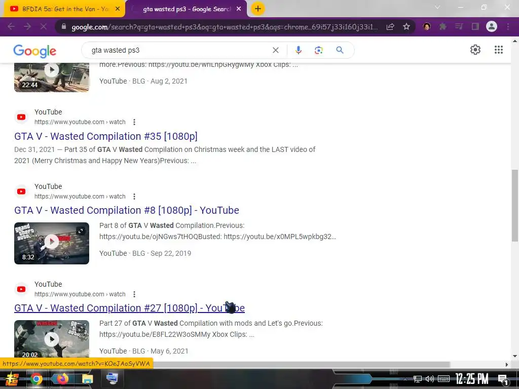This screenshot has width=519, height=389.
Task: Open the 12:25 PM clock
Action: [472, 379]
